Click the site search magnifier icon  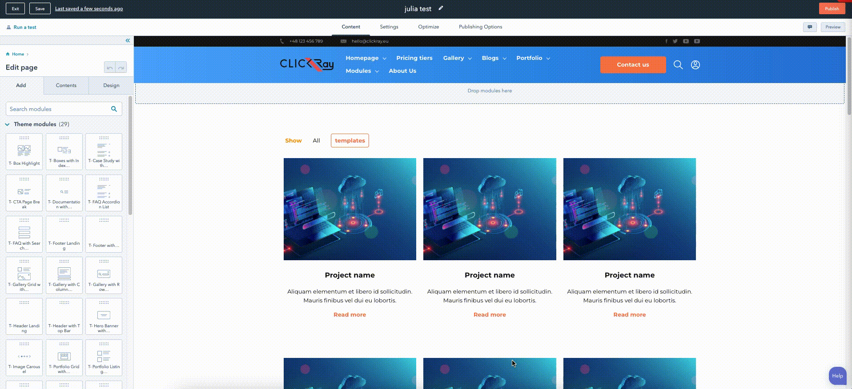tap(678, 65)
